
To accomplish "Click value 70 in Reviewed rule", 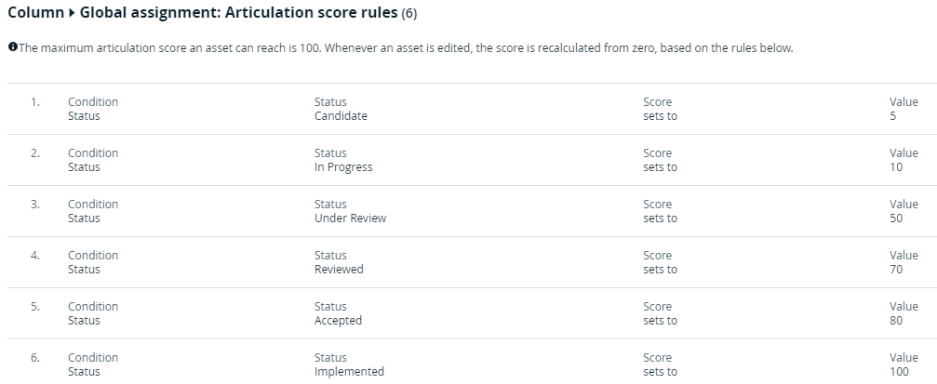I will (896, 270).
